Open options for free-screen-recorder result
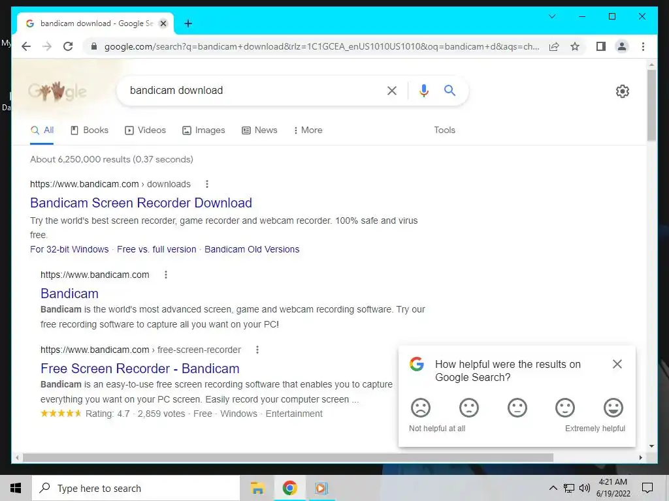669x501 pixels. click(x=257, y=350)
